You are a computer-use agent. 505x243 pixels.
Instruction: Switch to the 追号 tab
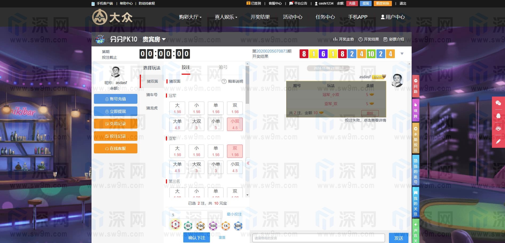click(x=223, y=67)
